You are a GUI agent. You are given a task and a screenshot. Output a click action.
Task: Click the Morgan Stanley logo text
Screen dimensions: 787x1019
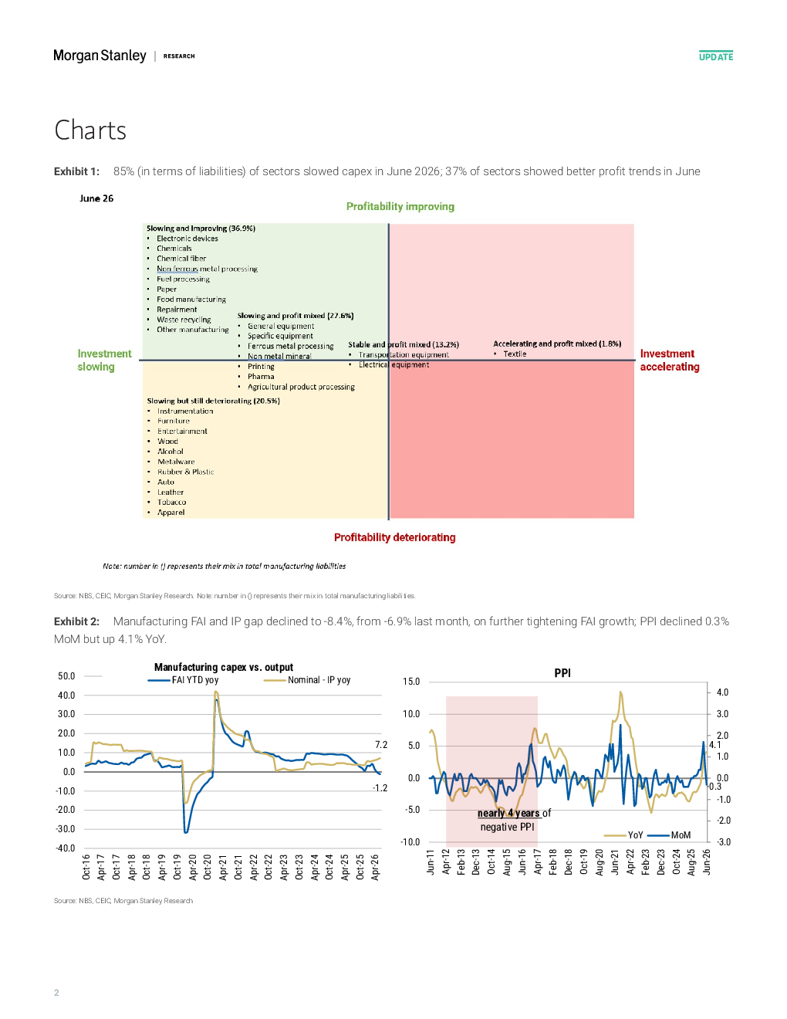[x=100, y=56]
